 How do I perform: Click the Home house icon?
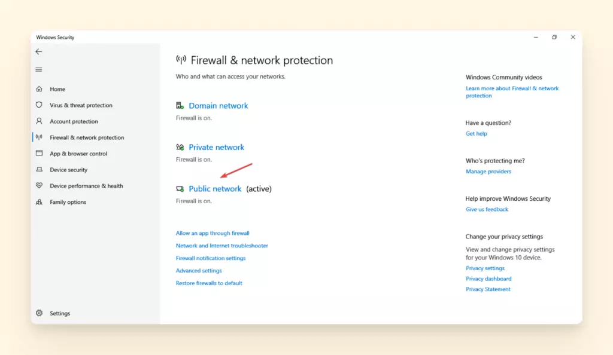click(x=39, y=89)
